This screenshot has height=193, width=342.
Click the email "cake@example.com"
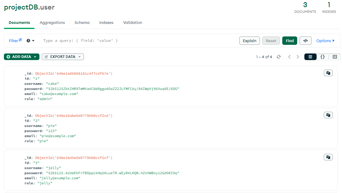click(59, 94)
